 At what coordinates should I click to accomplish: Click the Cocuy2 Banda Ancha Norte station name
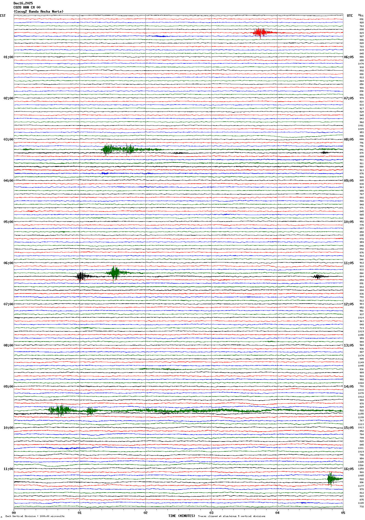(x=38, y=12)
